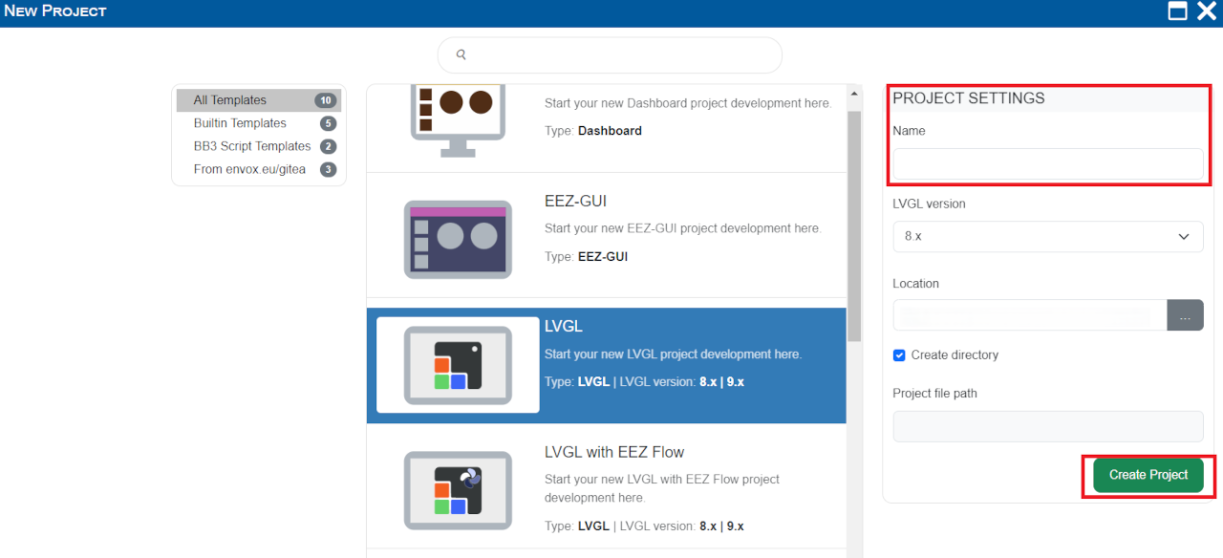1223x558 pixels.
Task: Close the New Project dialog
Action: 1207,11
